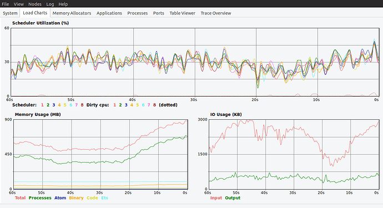383x208 pixels.
Task: Switch to the Ports tab
Action: tap(159, 13)
